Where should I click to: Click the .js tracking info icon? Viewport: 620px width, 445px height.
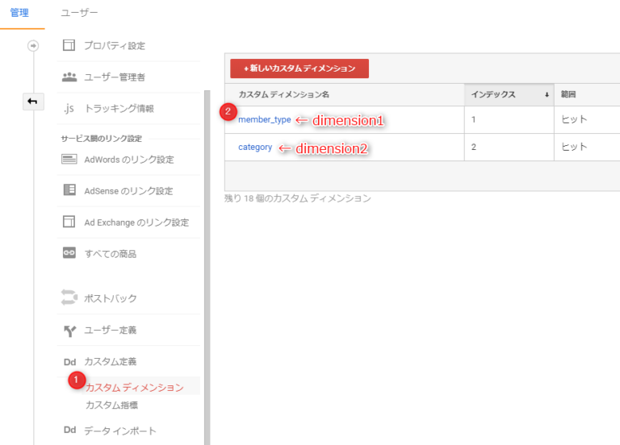coord(69,108)
